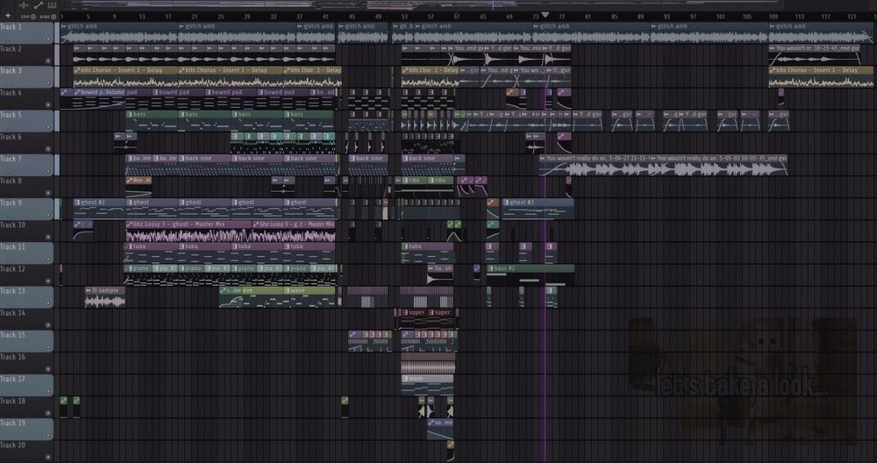This screenshot has height=463, width=877.
Task: Mute Track 1 with its dot
Action: tap(48, 39)
